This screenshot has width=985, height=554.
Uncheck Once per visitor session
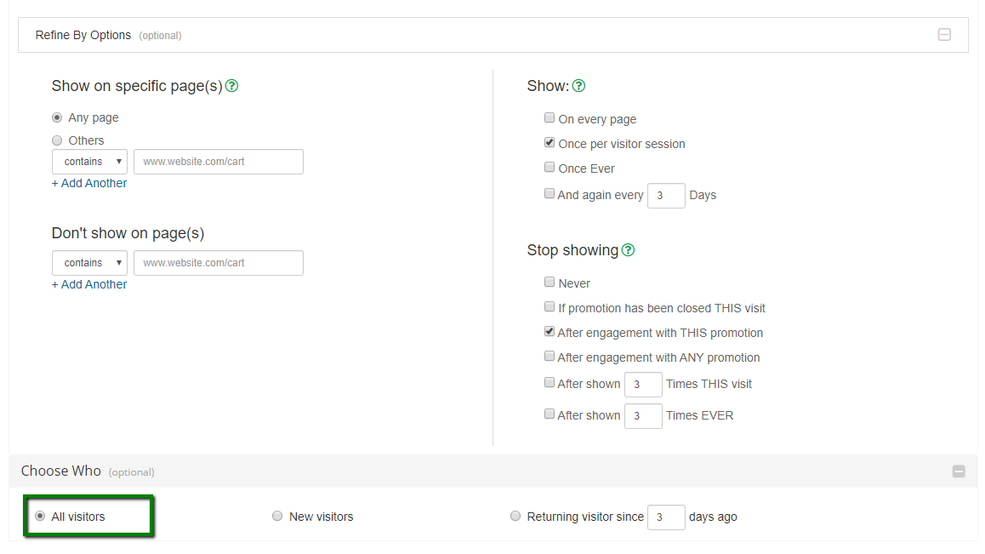coord(549,143)
